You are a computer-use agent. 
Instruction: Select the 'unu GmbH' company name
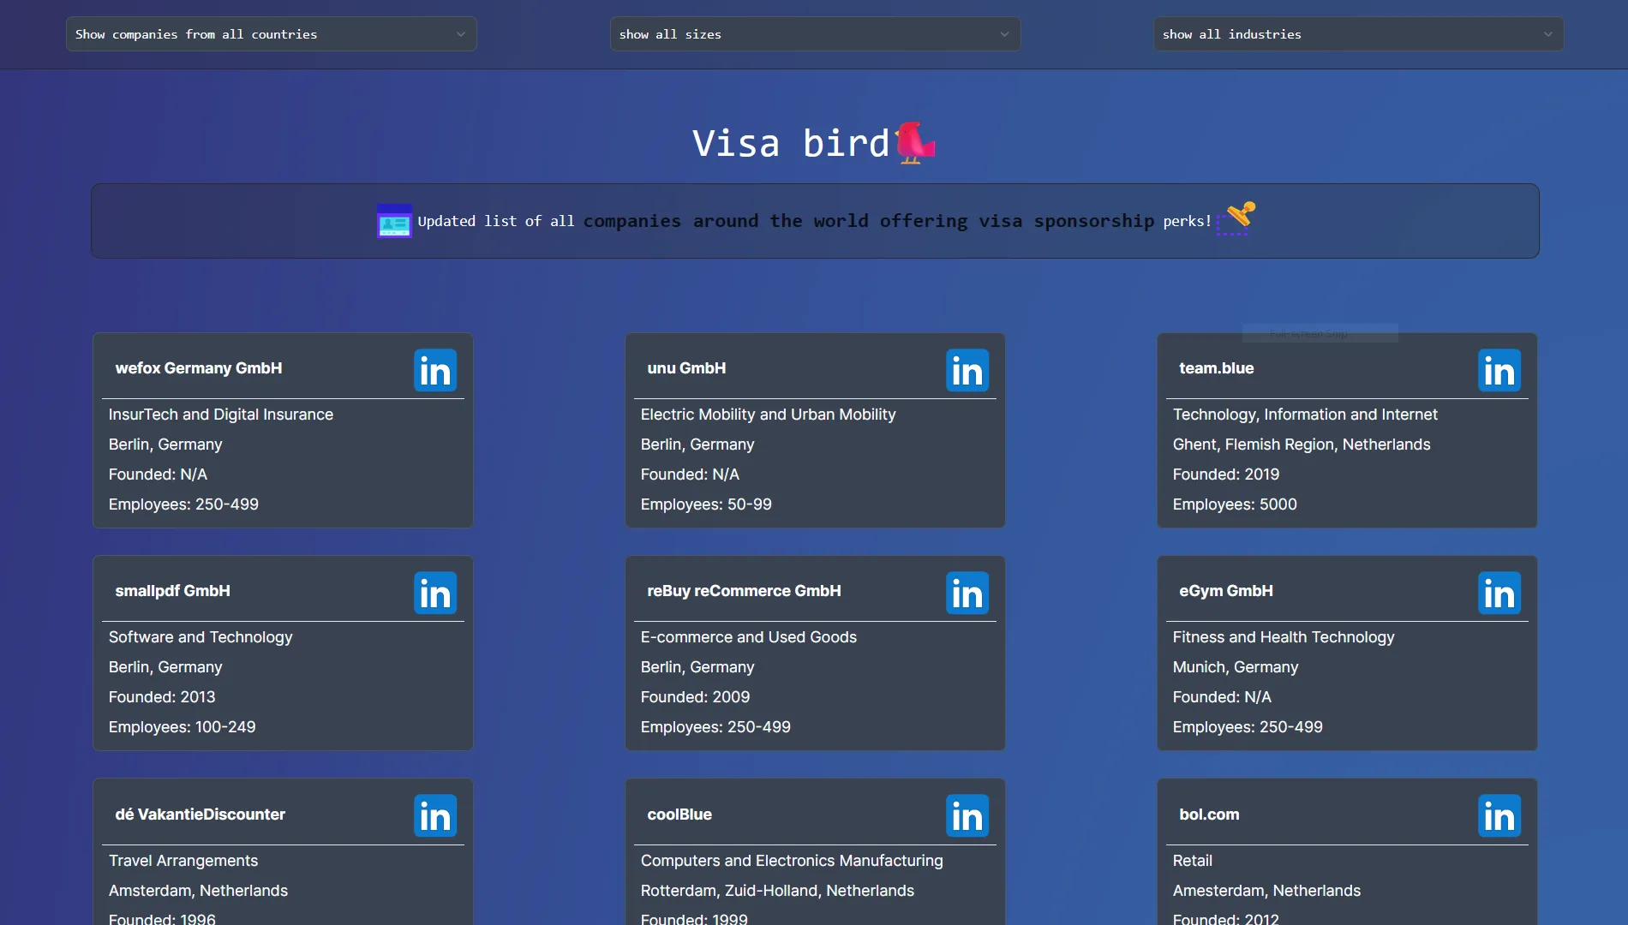tap(686, 368)
